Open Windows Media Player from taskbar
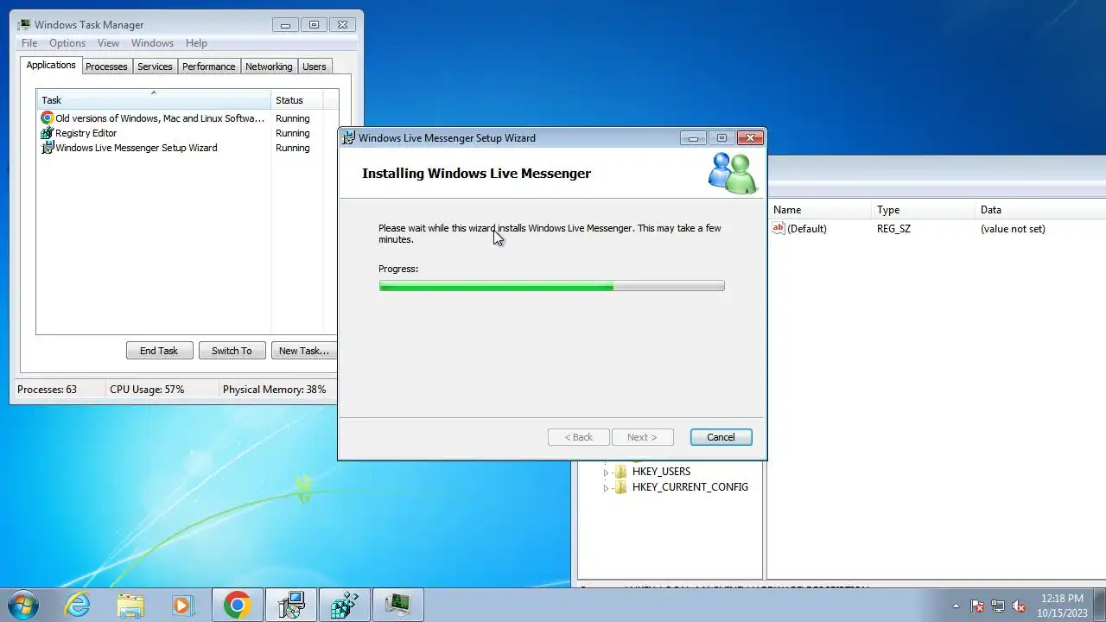Image resolution: width=1106 pixels, height=622 pixels. pos(182,605)
